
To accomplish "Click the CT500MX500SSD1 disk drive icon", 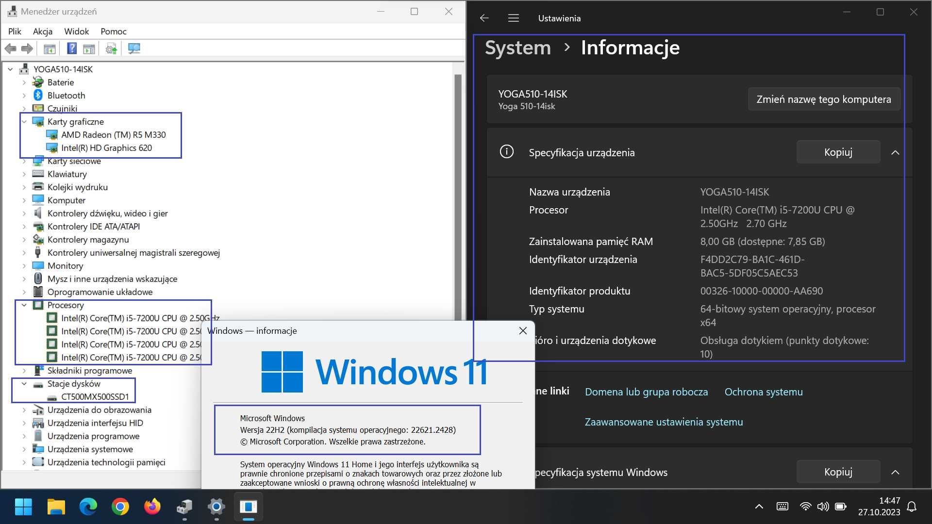I will click(x=52, y=397).
